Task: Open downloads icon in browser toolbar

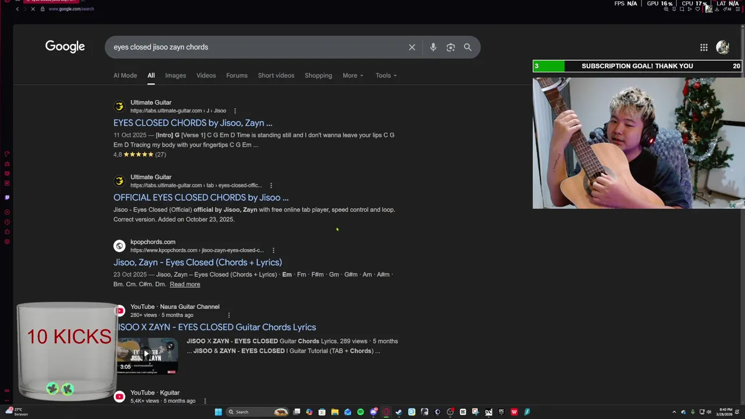Action: click(x=717, y=9)
